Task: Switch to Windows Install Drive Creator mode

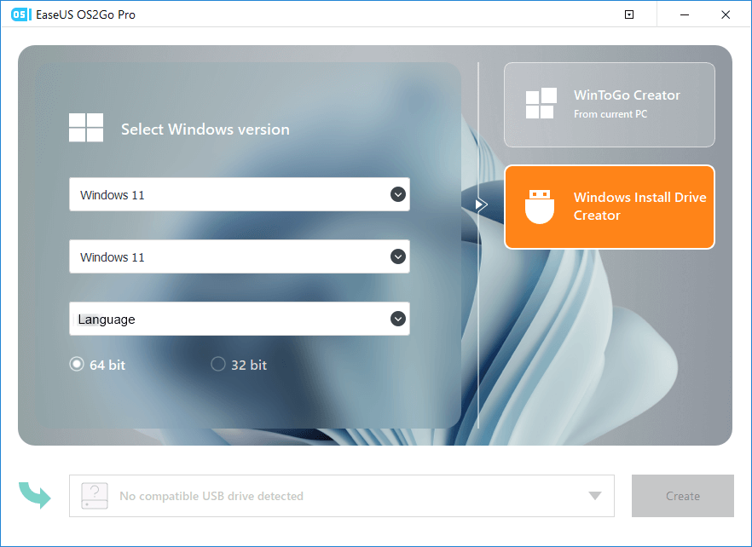Action: [x=609, y=206]
